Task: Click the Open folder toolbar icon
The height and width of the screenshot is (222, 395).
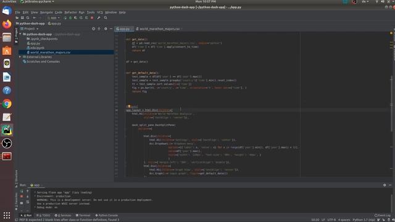Action: [17, 18]
